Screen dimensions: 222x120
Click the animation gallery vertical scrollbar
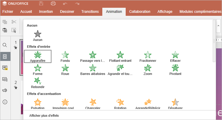coord(214,41)
